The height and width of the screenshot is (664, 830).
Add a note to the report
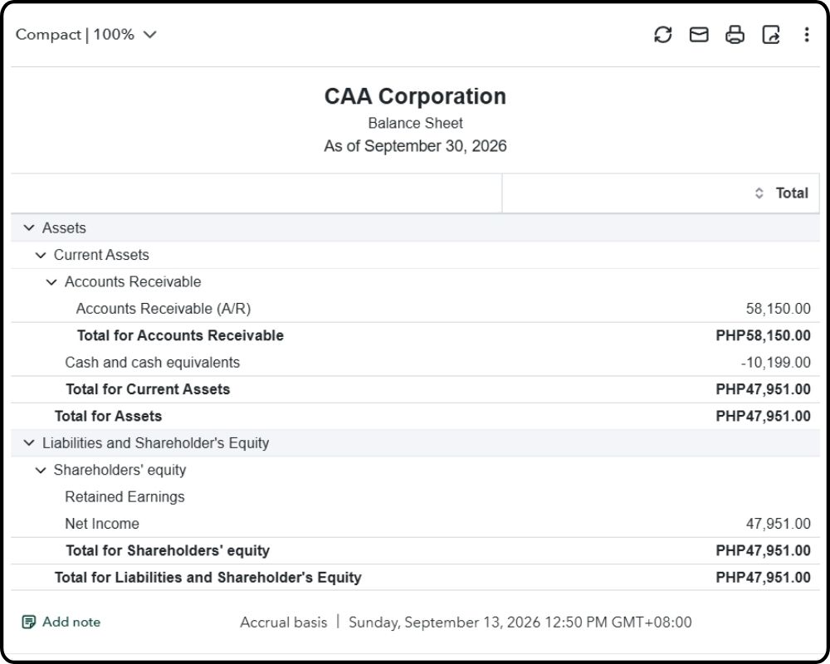(61, 622)
